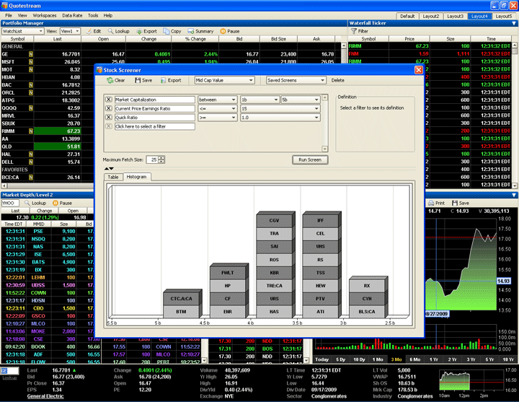519x402 pixels.
Task: Switch to the Table tab
Action: coord(113,177)
